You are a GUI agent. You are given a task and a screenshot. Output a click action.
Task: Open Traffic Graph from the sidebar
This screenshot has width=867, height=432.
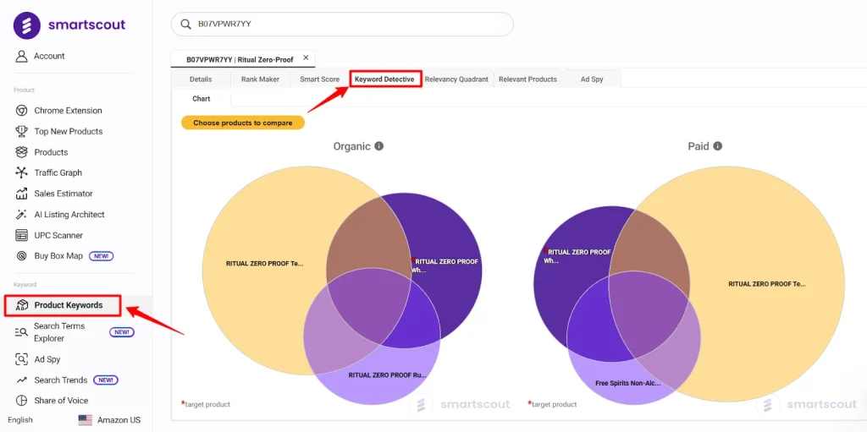[58, 173]
